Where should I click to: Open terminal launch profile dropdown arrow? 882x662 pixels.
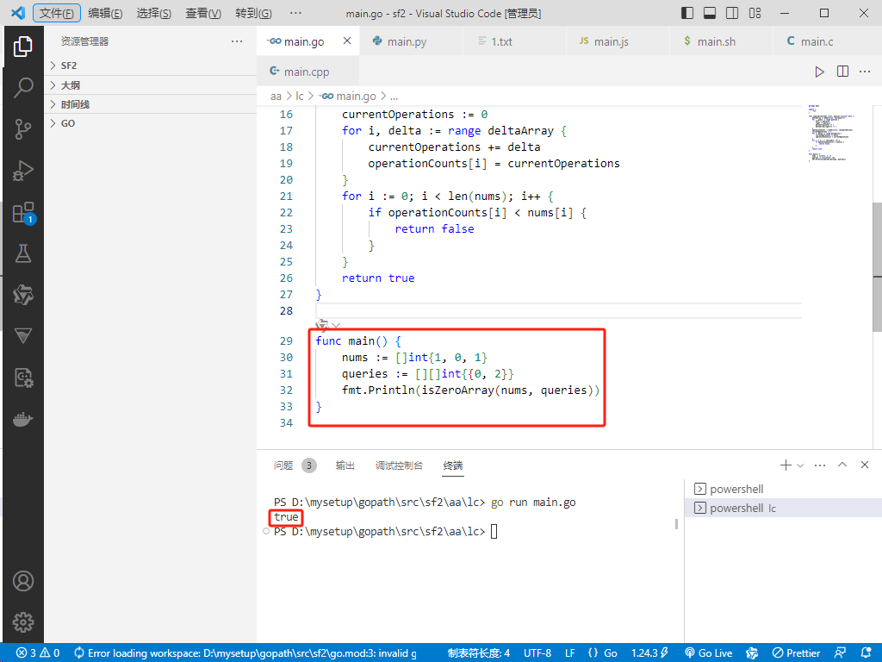[800, 465]
